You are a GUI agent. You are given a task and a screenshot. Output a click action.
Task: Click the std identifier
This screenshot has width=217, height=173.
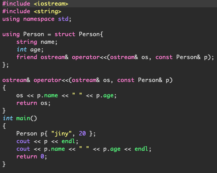coord(63,19)
